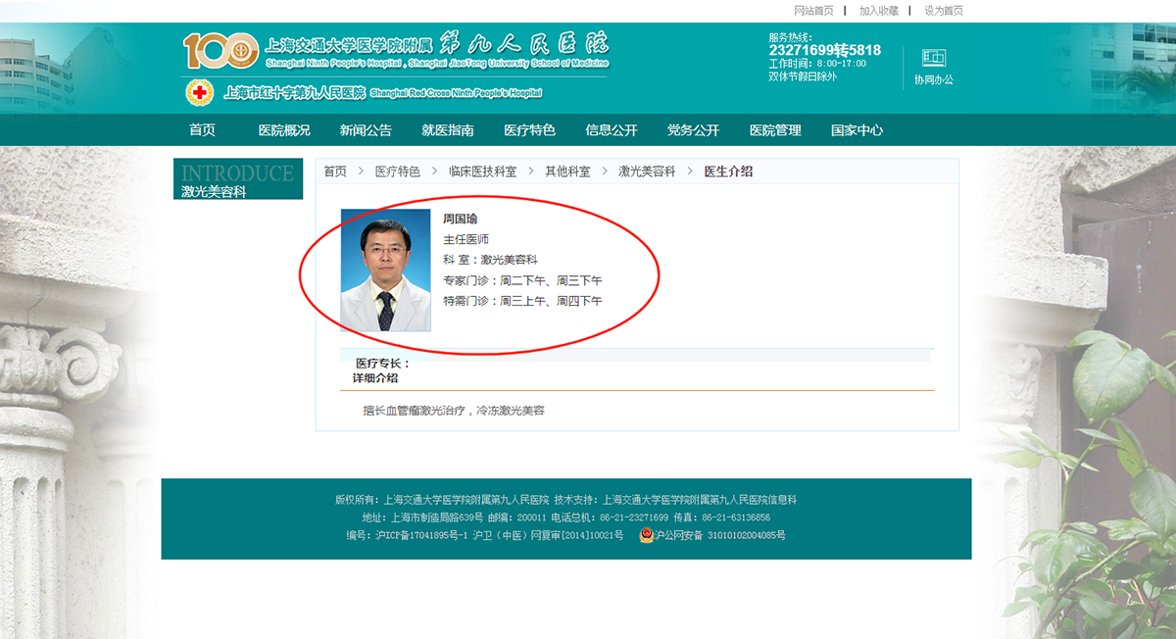Open the 医院概况 menu
Screen dimensions: 1176x639
[284, 130]
